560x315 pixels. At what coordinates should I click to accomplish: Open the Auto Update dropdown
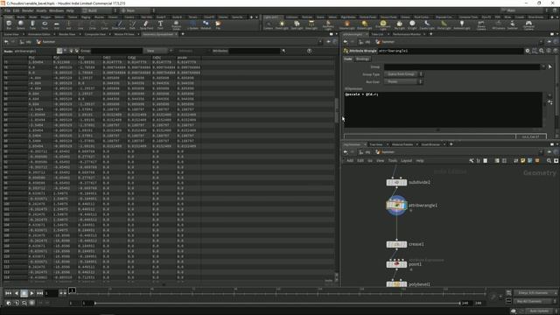click(x=540, y=311)
